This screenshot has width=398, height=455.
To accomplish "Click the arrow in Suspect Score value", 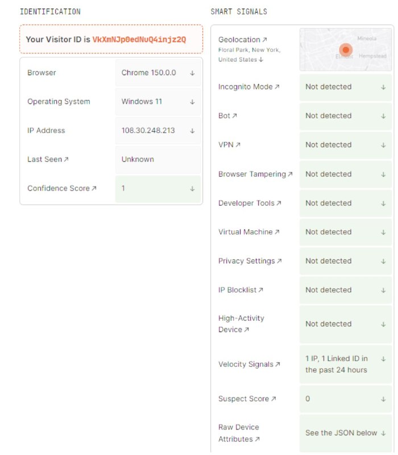I will [x=383, y=399].
